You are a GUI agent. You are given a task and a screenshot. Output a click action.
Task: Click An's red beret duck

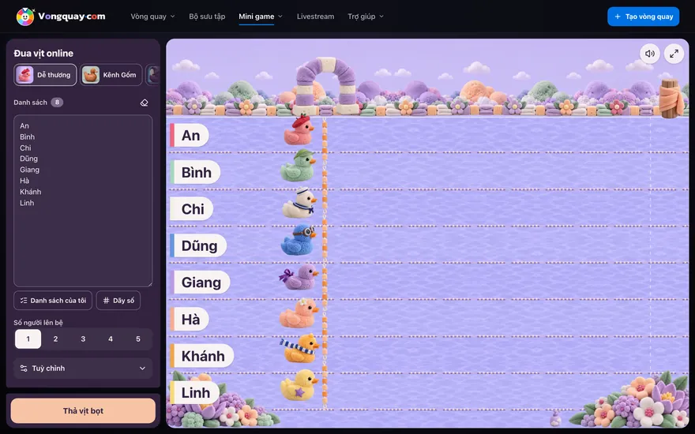(299, 129)
